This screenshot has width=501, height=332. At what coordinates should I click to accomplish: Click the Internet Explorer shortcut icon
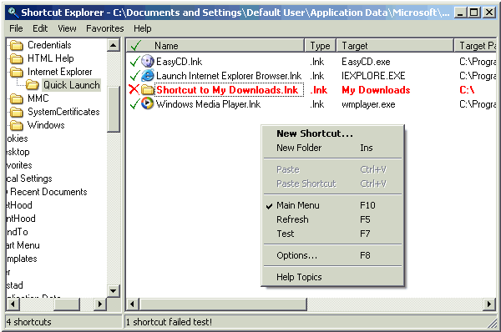[147, 75]
